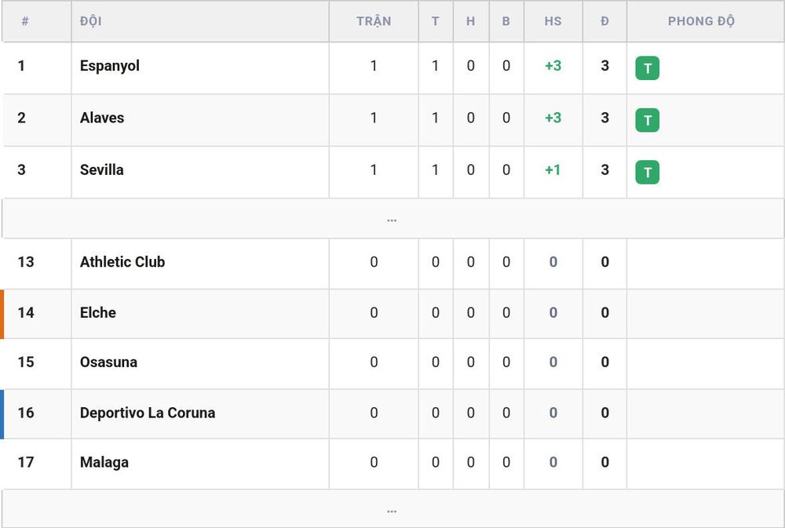Click Sevilla's green T form badge
Screen dimensions: 785x528
click(648, 172)
